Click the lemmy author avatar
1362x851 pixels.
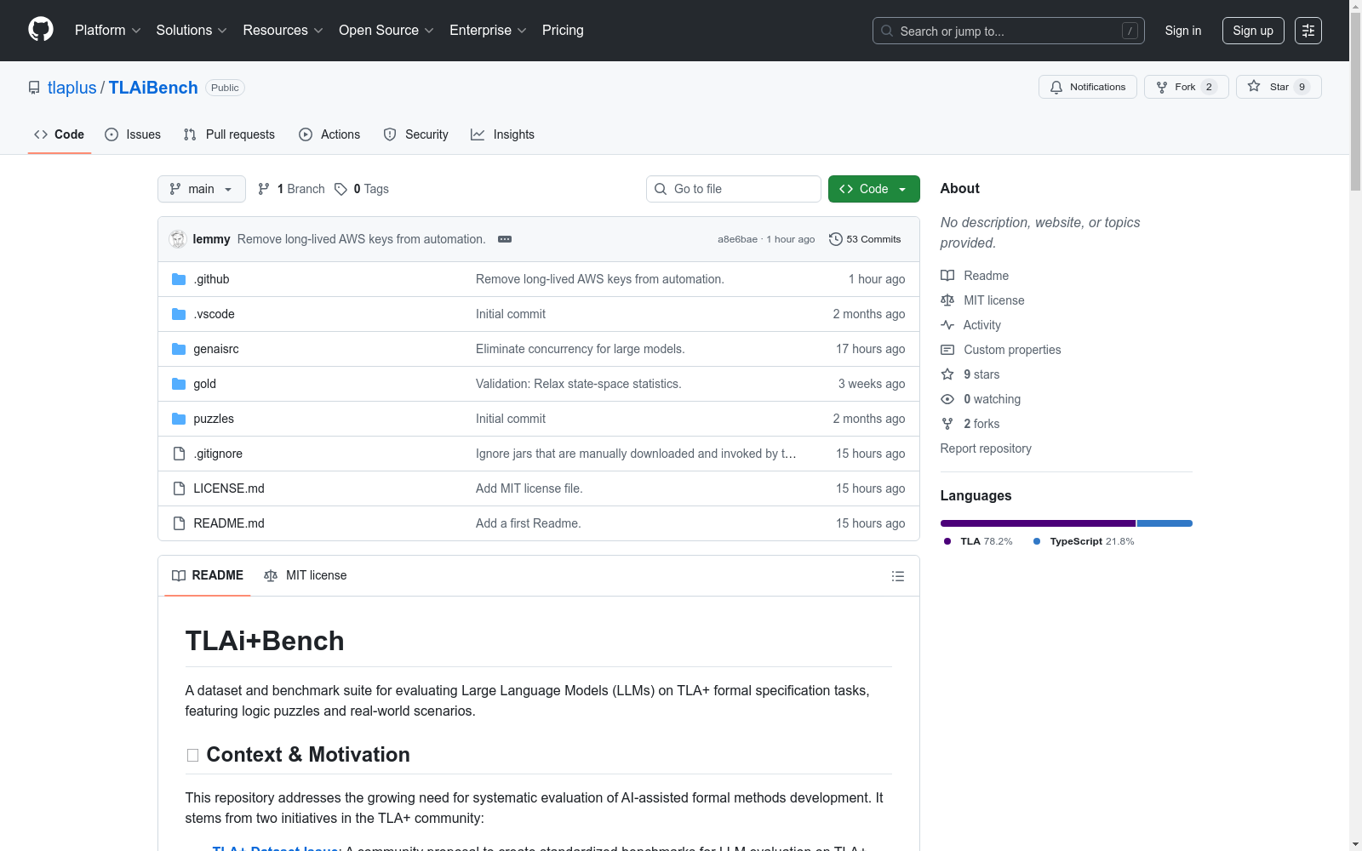pos(178,239)
